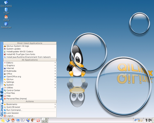Expand the Editors submenu
154x123 pixels.
(x=30, y=63)
